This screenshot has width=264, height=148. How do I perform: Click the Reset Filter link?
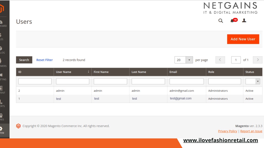44,60
